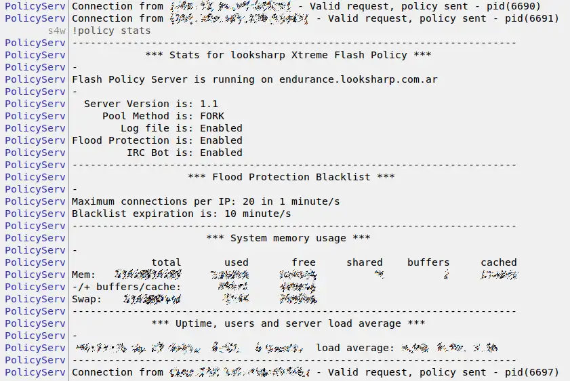Click the s4w nickname

tap(56, 31)
